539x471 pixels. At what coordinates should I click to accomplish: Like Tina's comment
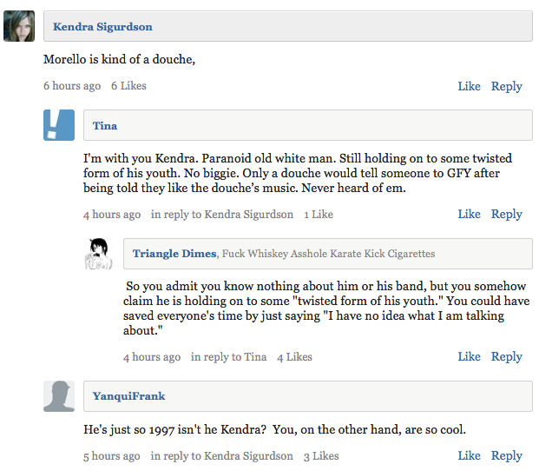[x=469, y=214]
